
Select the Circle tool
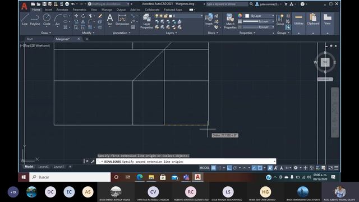tap(47, 19)
